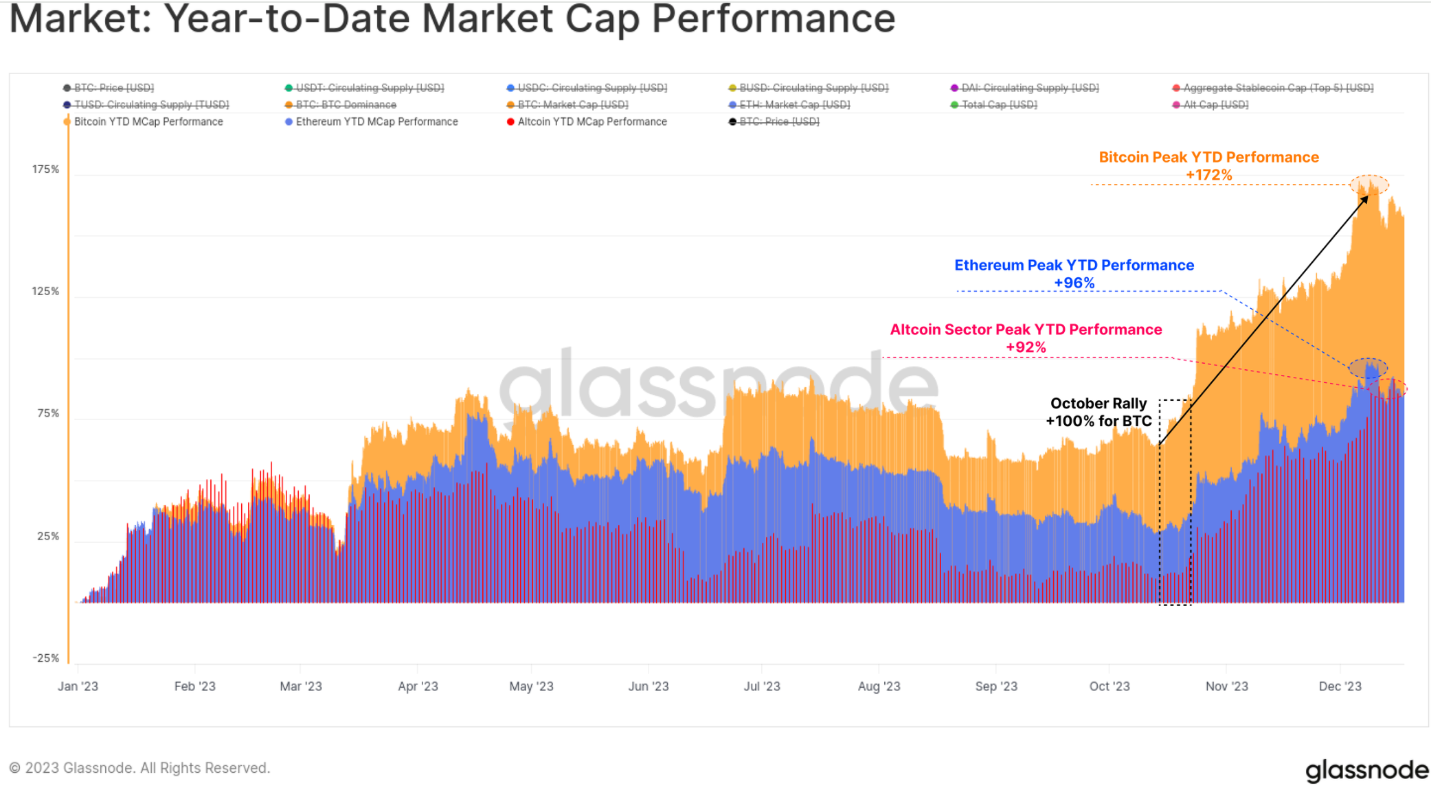Click the purple dot beside DAI: Circulating Supply
This screenshot has height=790, width=1431.
pos(954,88)
